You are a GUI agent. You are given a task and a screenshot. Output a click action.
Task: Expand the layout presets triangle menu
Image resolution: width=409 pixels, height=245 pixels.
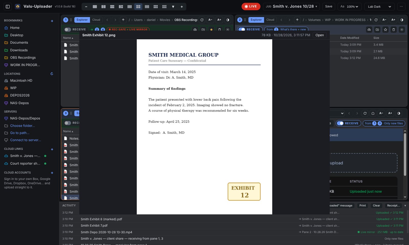(173, 7)
